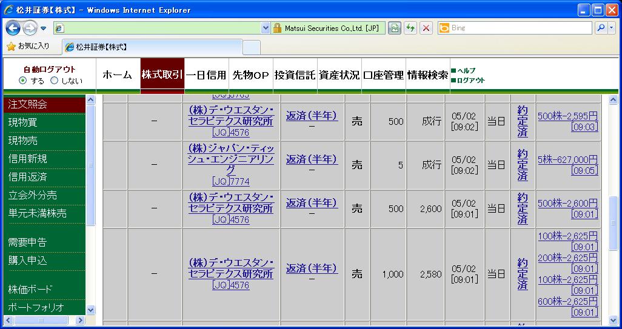622x329 pixels.
Task: Click the security padlock icon
Action: click(x=277, y=28)
